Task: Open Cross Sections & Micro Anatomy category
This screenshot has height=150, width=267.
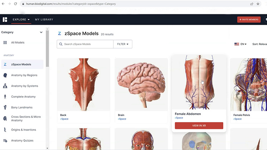Action: (x=22, y=119)
